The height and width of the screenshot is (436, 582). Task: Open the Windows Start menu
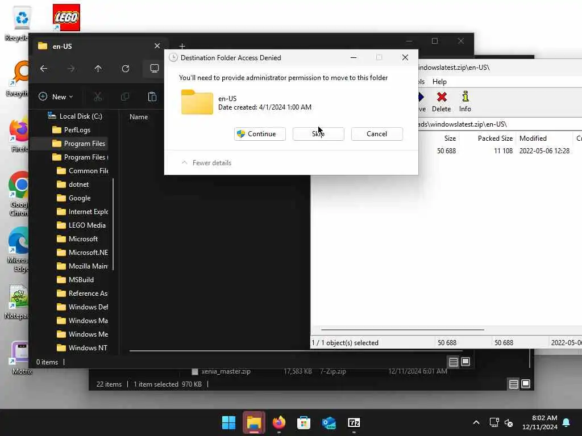tap(228, 422)
